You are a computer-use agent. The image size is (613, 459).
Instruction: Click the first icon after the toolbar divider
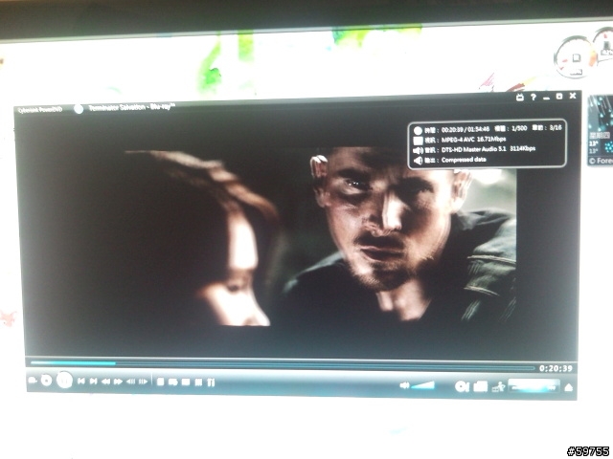pyautogui.click(x=160, y=382)
